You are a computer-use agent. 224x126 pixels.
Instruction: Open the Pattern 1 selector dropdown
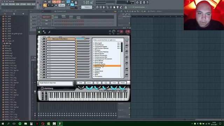coord(86,7)
